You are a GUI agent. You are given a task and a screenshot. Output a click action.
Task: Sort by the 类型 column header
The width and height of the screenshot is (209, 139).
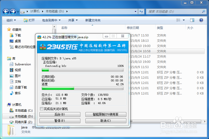click(160, 28)
